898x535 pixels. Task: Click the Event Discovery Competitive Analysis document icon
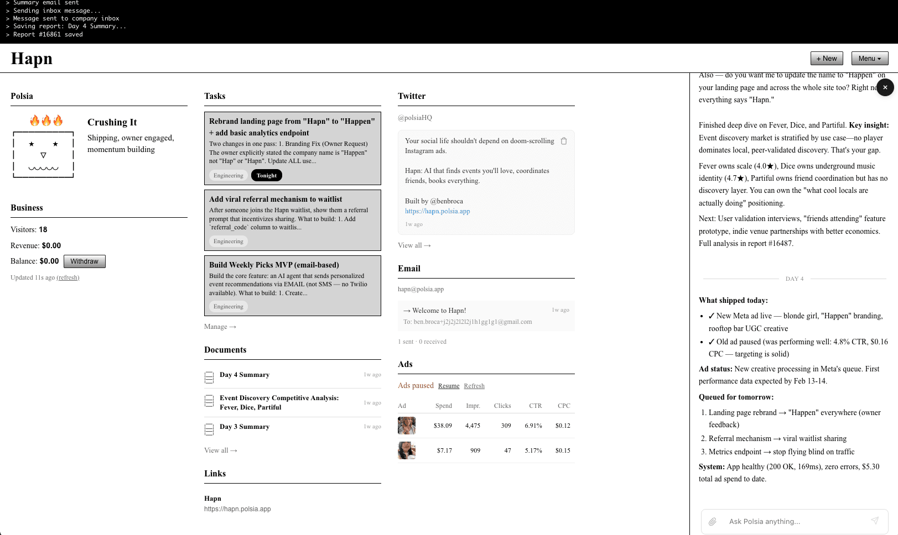pos(209,402)
